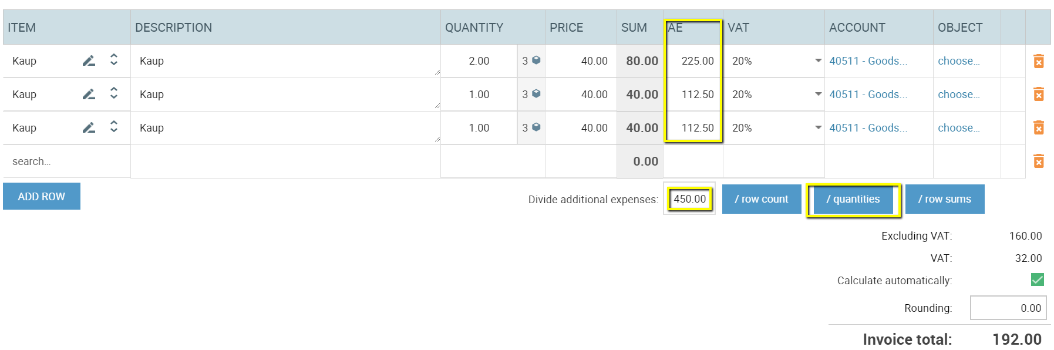Remove the second Kaup row with trash icon

pos(1039,95)
